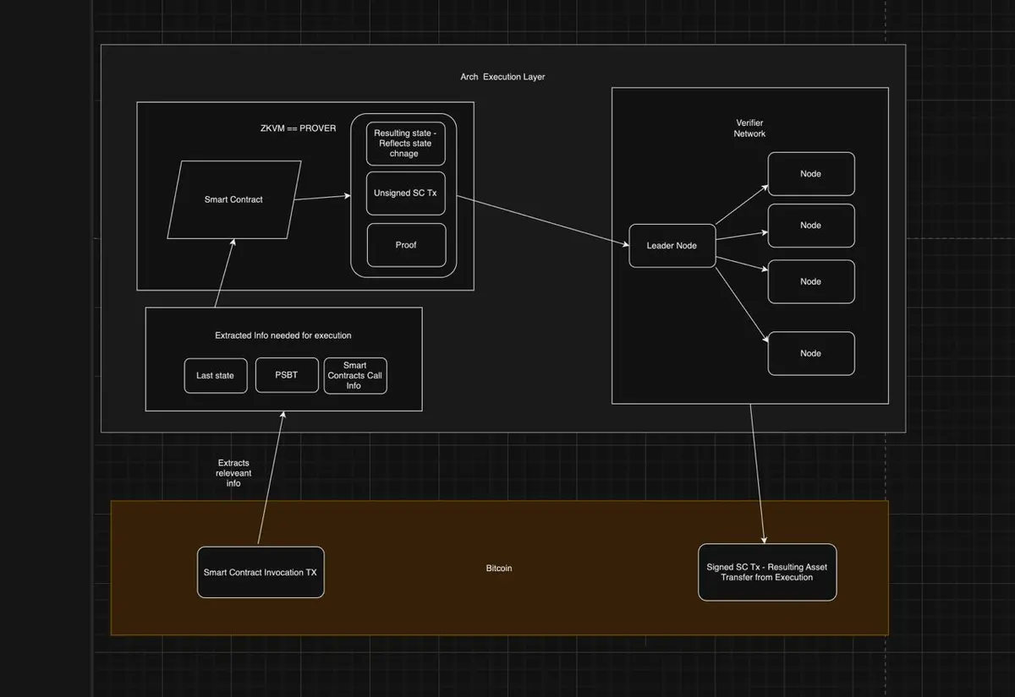Image resolution: width=1015 pixels, height=697 pixels.
Task: Click the Smart Contracts Call Info box
Action: click(x=355, y=375)
